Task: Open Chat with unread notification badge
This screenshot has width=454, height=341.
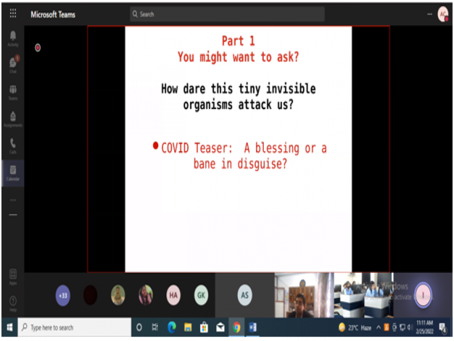Action: tap(12, 65)
